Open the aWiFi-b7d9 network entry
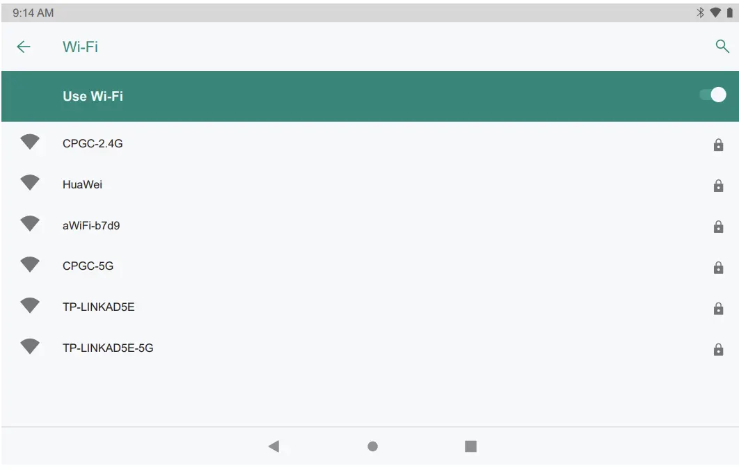This screenshot has width=739, height=470. point(94,225)
